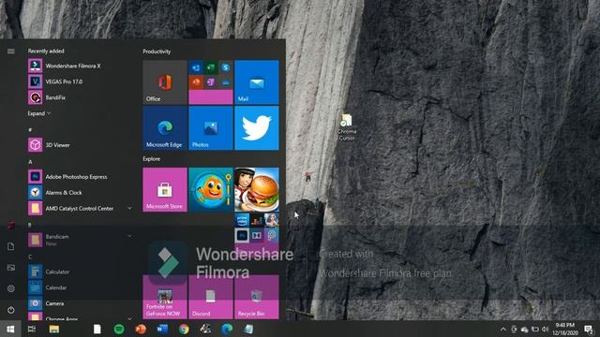Open the OneDrive cloud tray icon
The image size is (600, 337).
pos(524,330)
